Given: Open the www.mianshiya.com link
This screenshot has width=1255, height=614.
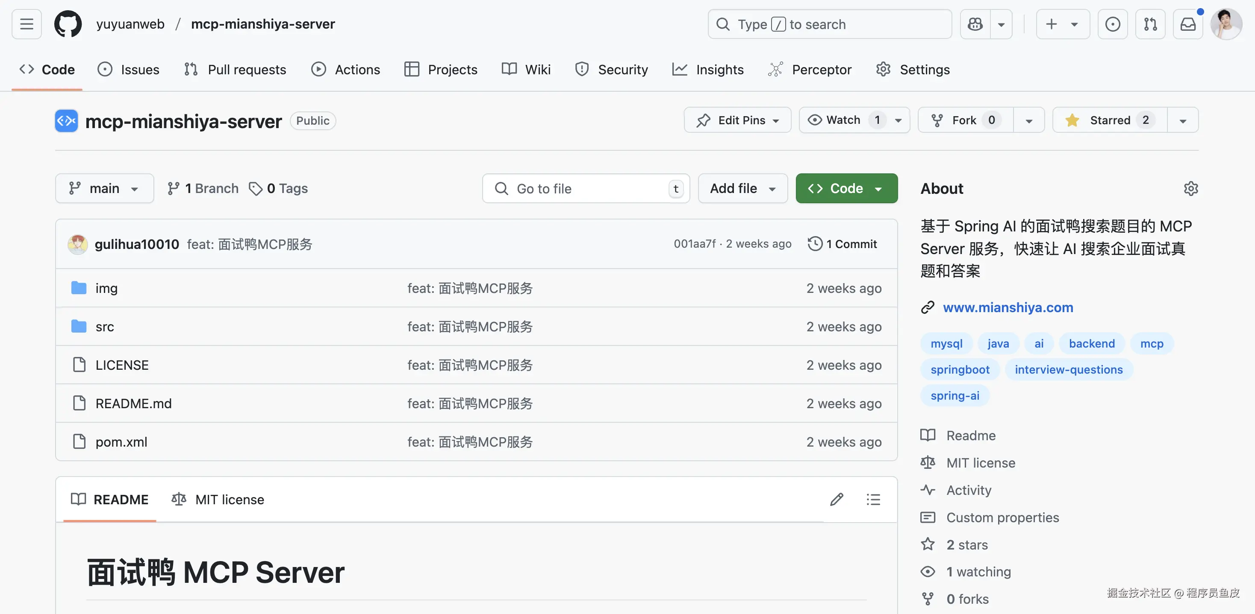Looking at the screenshot, I should click(x=1008, y=307).
